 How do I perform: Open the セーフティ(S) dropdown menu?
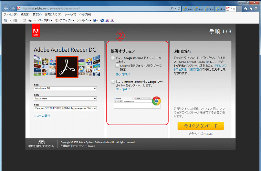point(64,20)
